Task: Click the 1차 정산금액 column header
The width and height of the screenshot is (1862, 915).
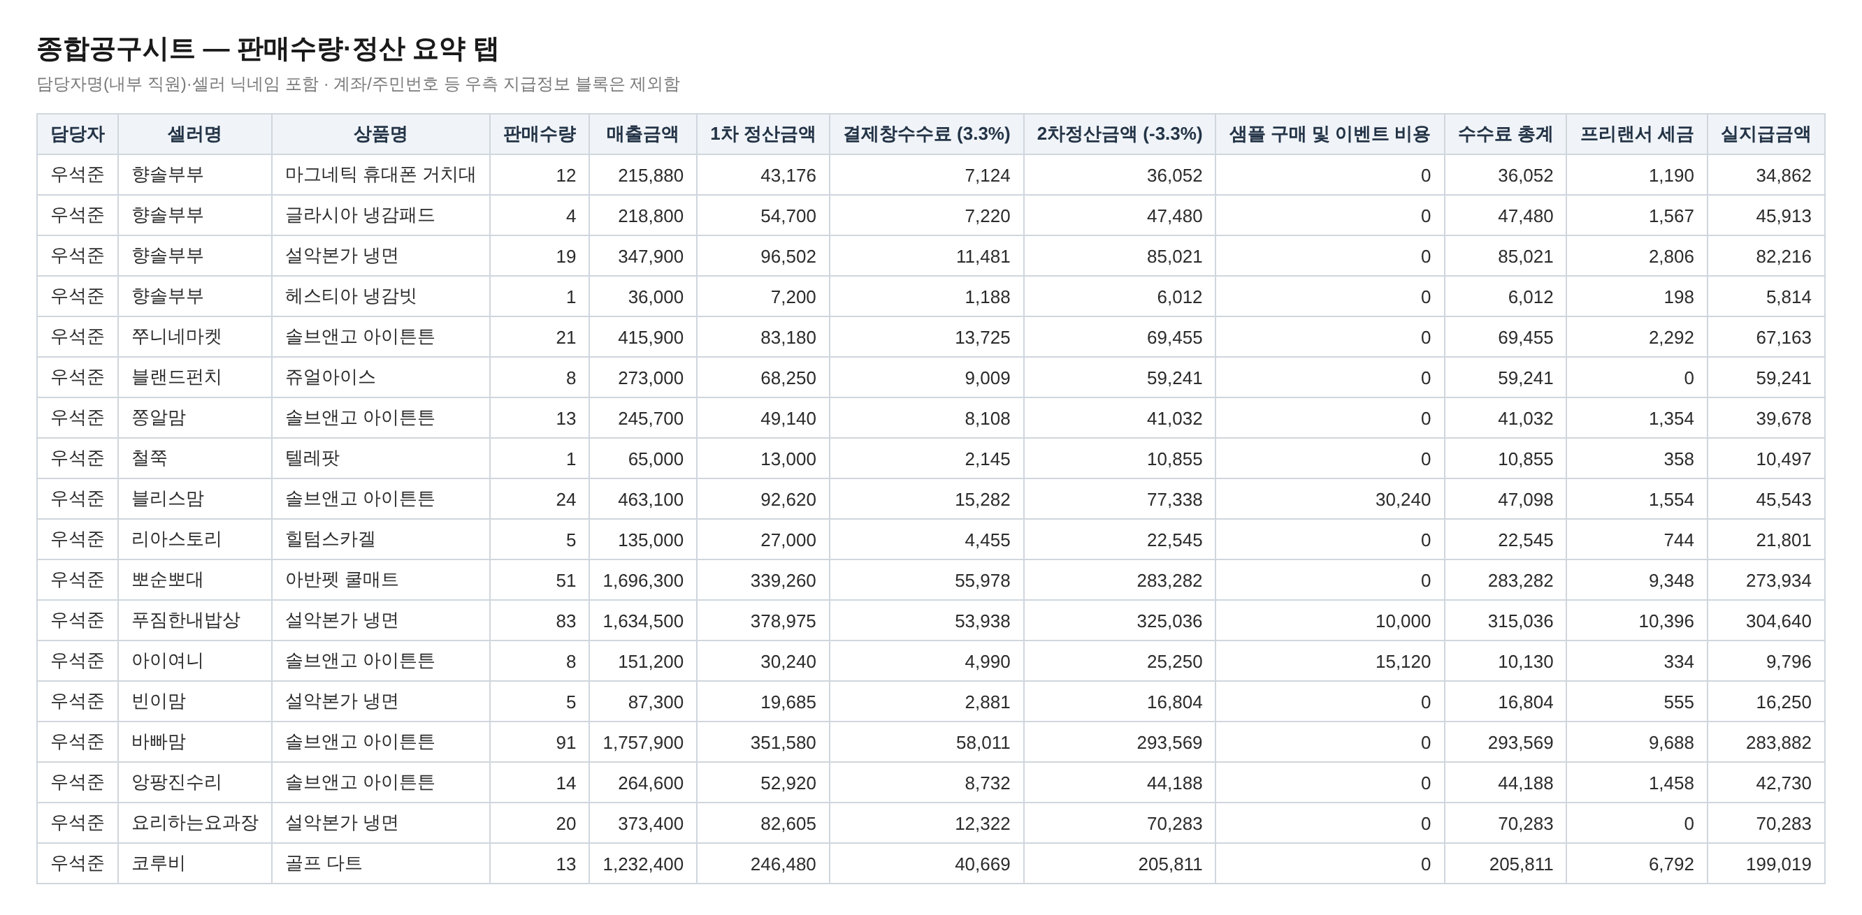Action: pos(763,134)
